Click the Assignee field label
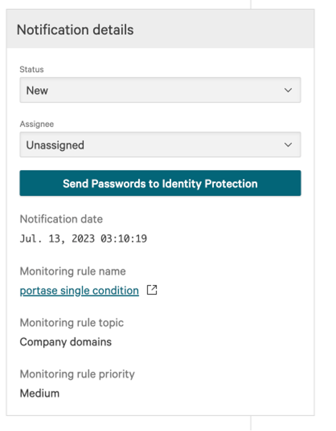This screenshot has height=431, width=336. (x=37, y=124)
